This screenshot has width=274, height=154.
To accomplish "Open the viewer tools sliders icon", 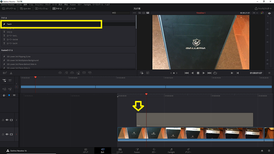I will tap(148, 73).
